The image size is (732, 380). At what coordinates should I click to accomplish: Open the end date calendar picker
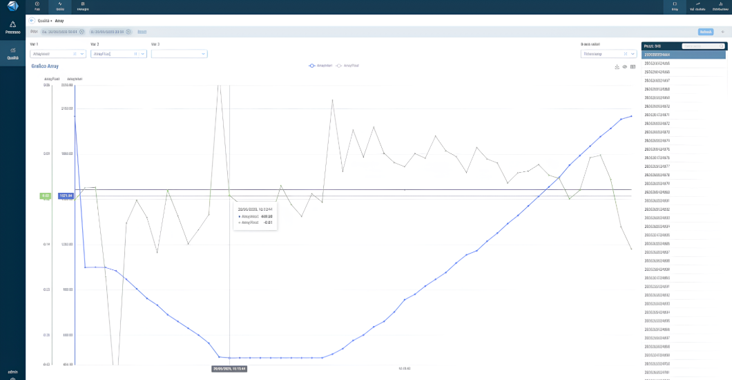(128, 32)
